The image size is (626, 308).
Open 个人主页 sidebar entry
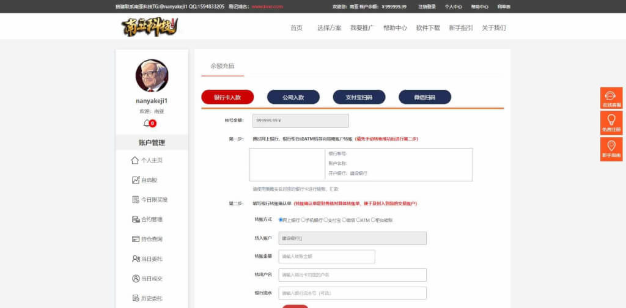click(152, 160)
